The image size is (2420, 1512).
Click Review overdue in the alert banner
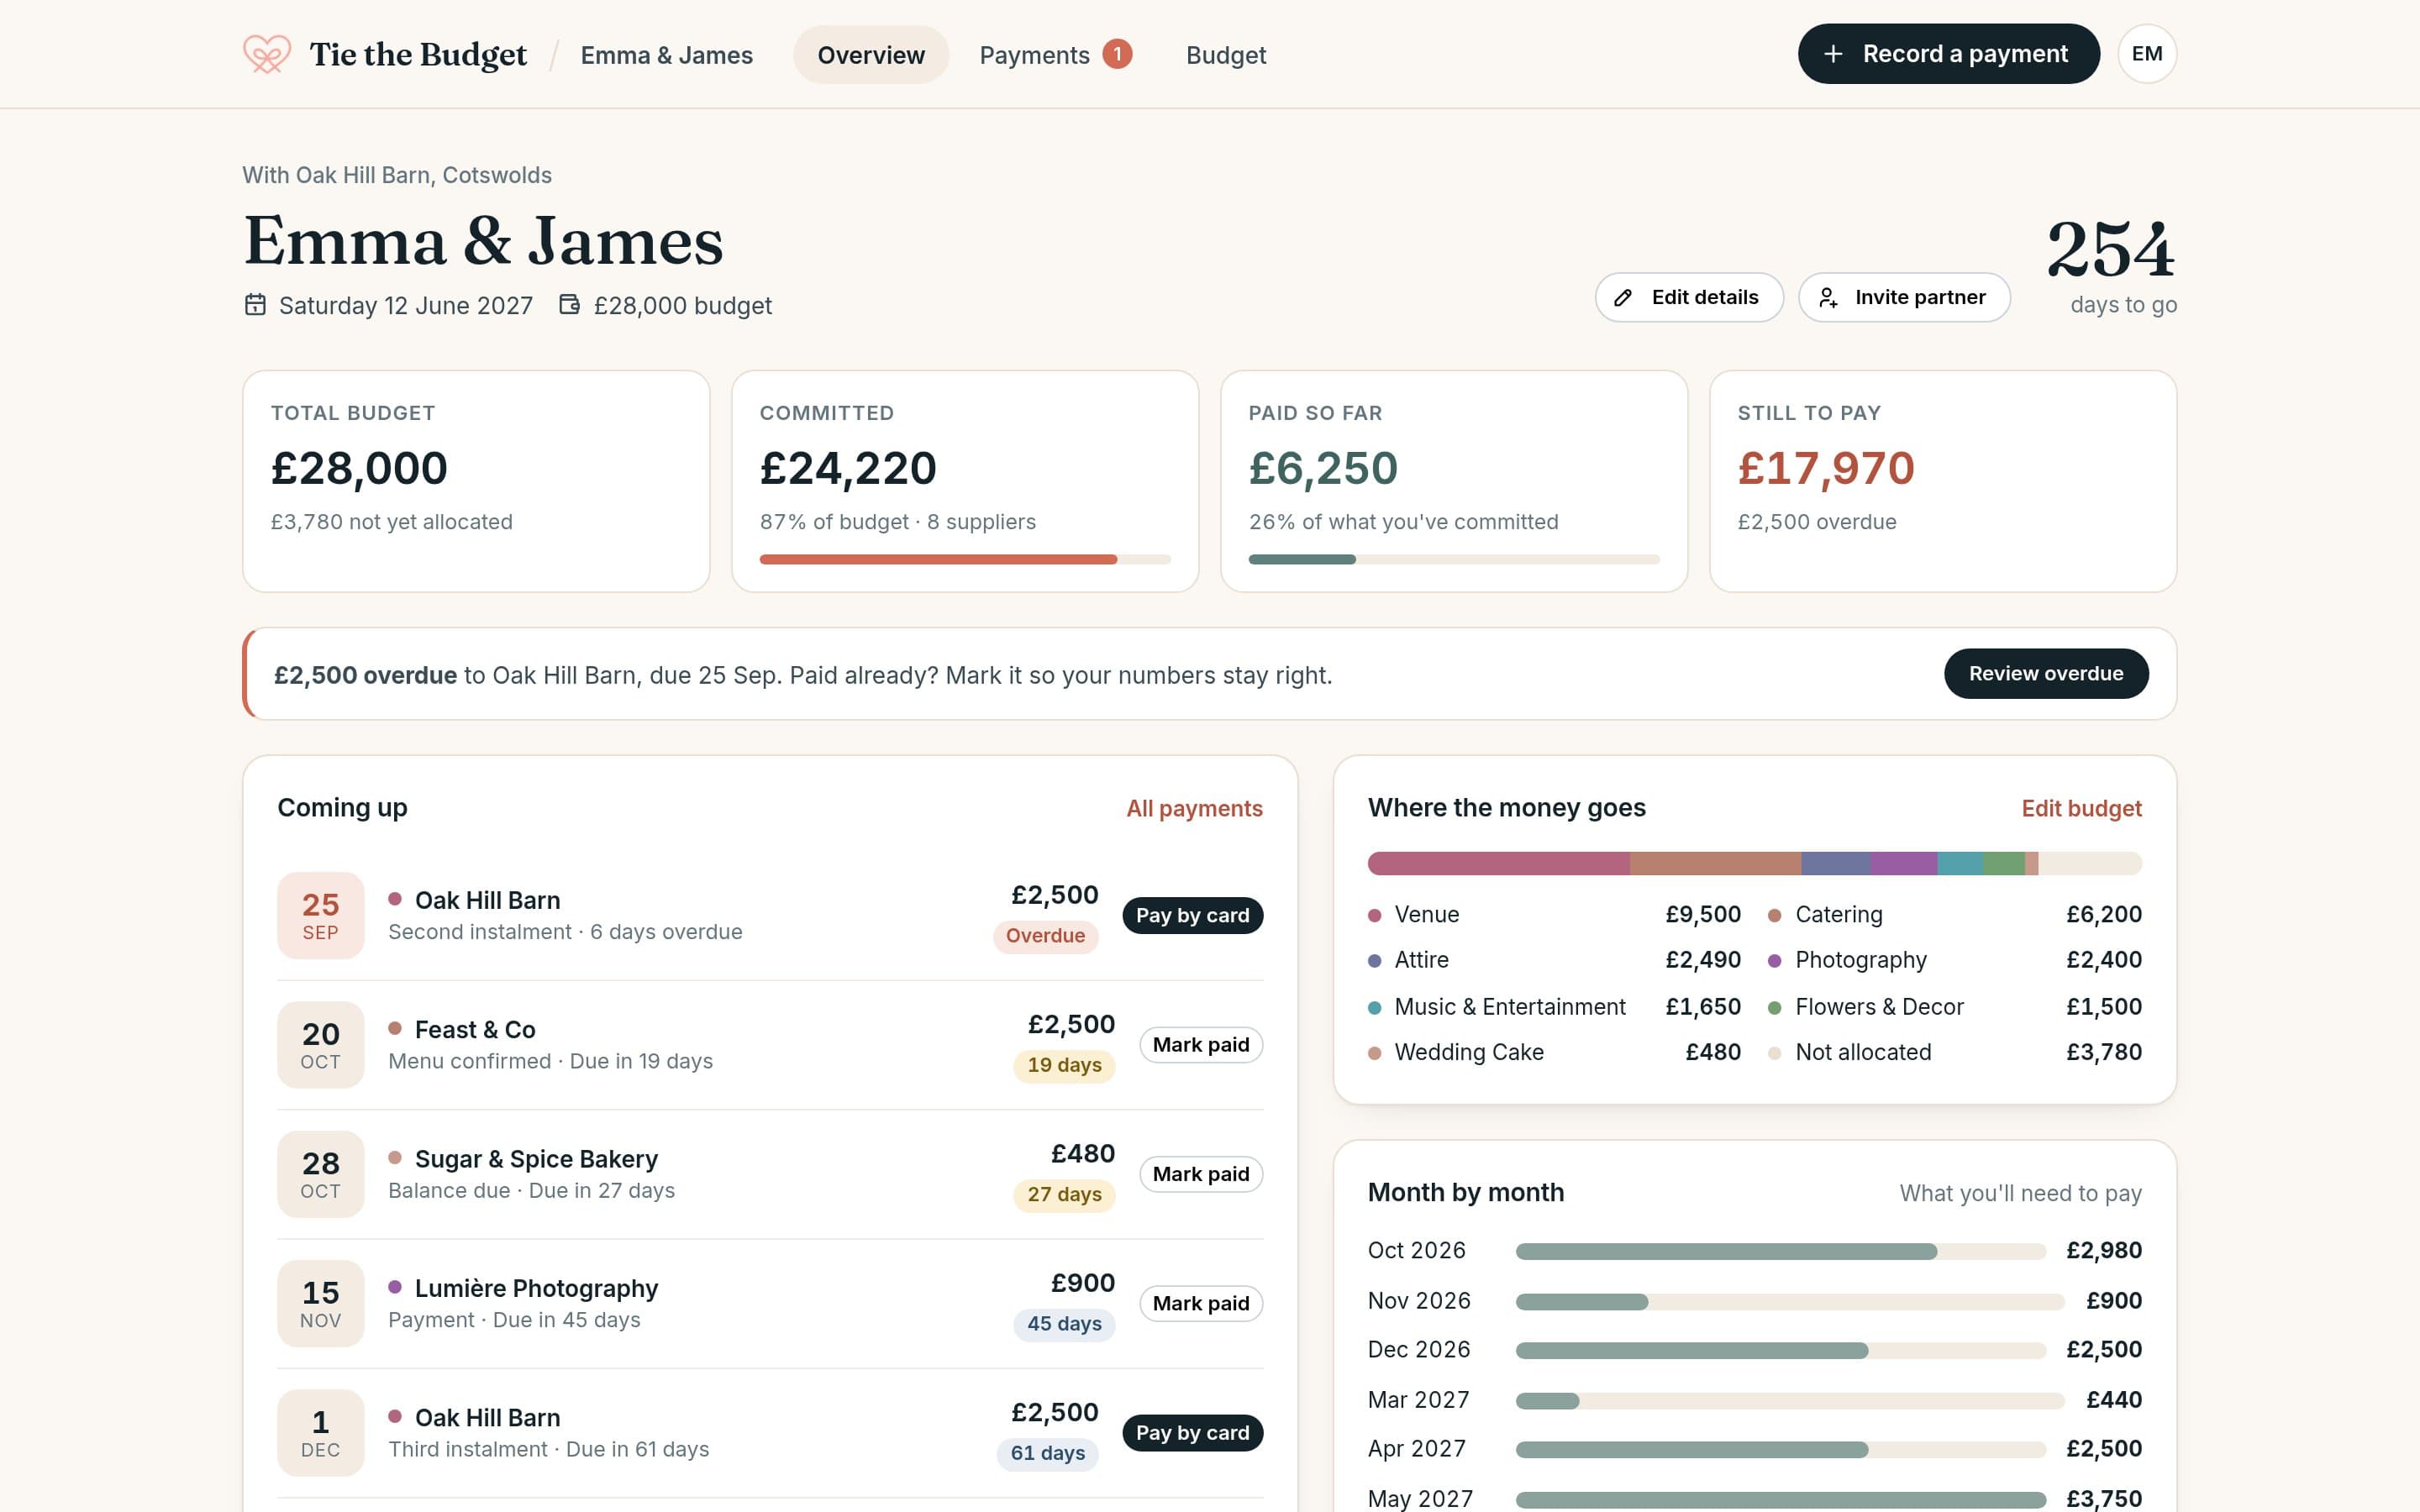click(x=2045, y=674)
